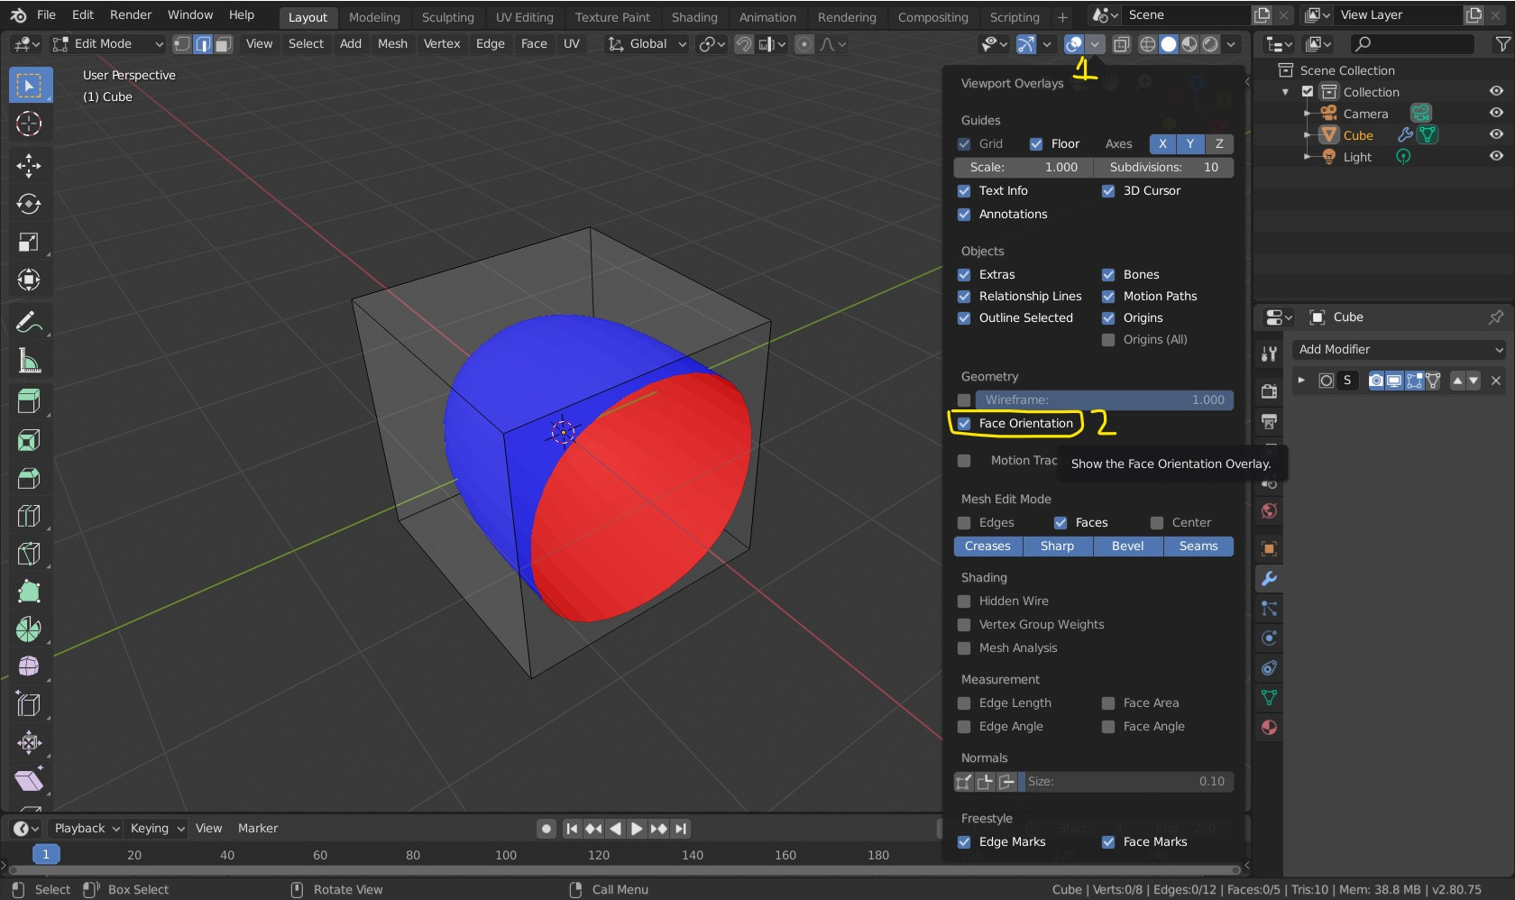Open the Add Modifier dropdown
1515x900 pixels.
[1399, 350]
